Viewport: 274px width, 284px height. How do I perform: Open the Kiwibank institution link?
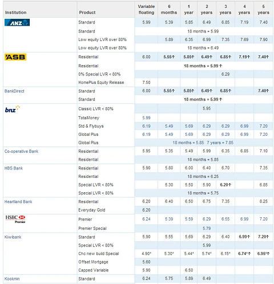point(13,237)
